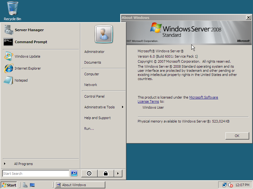The height and width of the screenshot is (189, 253).
Task: Click the Start Search input field
Action: point(35,174)
